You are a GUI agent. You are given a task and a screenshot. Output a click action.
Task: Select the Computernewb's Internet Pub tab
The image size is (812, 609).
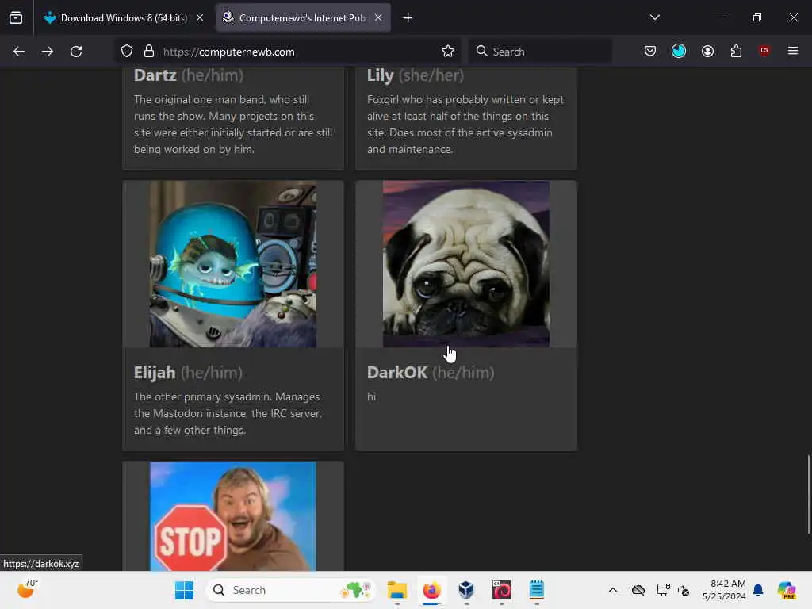point(303,18)
